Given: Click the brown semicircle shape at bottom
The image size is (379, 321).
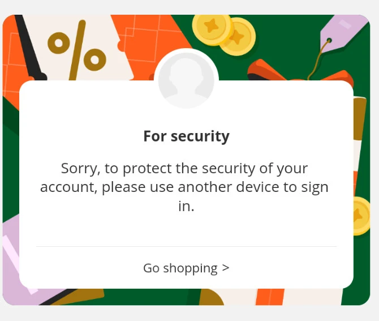Looking at the screenshot, I should (211, 297).
